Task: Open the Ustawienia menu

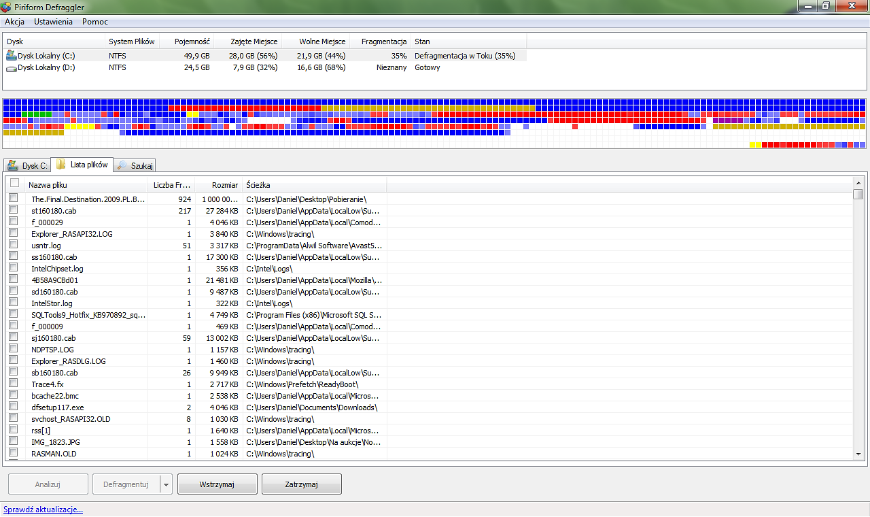Action: (53, 22)
